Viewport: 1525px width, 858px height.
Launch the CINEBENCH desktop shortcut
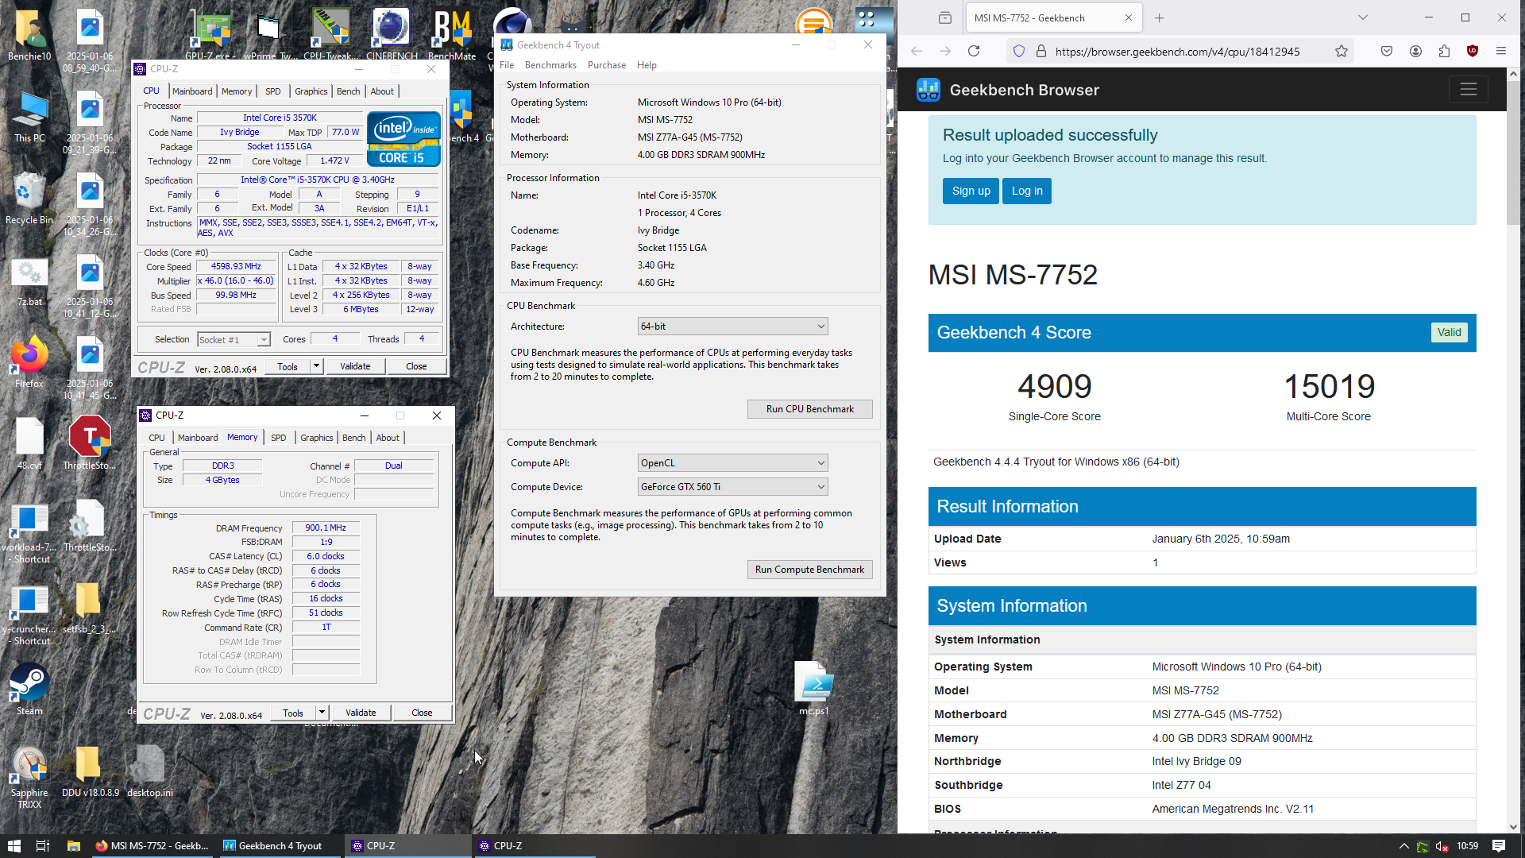392,35
